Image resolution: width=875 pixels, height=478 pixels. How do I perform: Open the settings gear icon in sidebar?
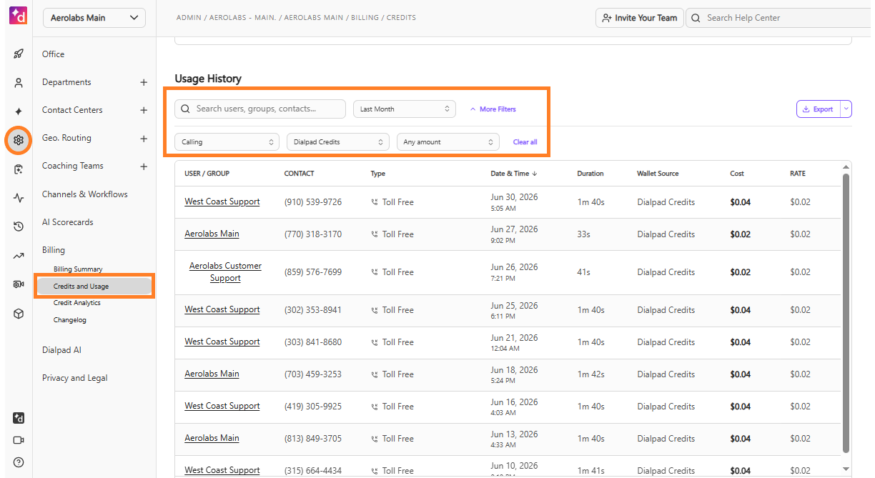pos(19,140)
